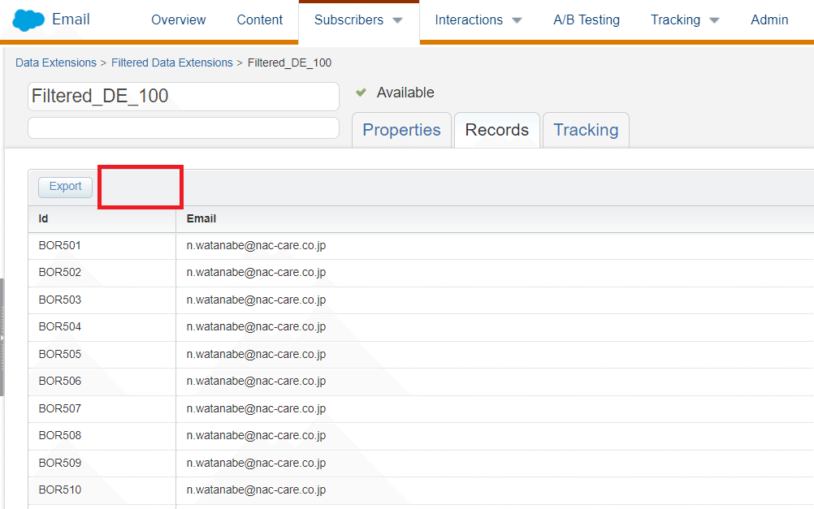Image resolution: width=814 pixels, height=509 pixels.
Task: Click the email in the BOR503 row
Action: tap(256, 300)
